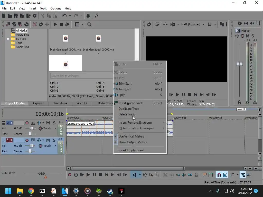Adjust Master volume fader
This screenshot has width=263, height=197.
coord(239,64)
